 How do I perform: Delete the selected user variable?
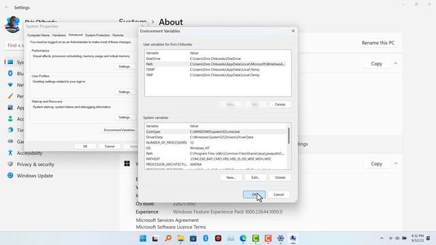[280, 104]
